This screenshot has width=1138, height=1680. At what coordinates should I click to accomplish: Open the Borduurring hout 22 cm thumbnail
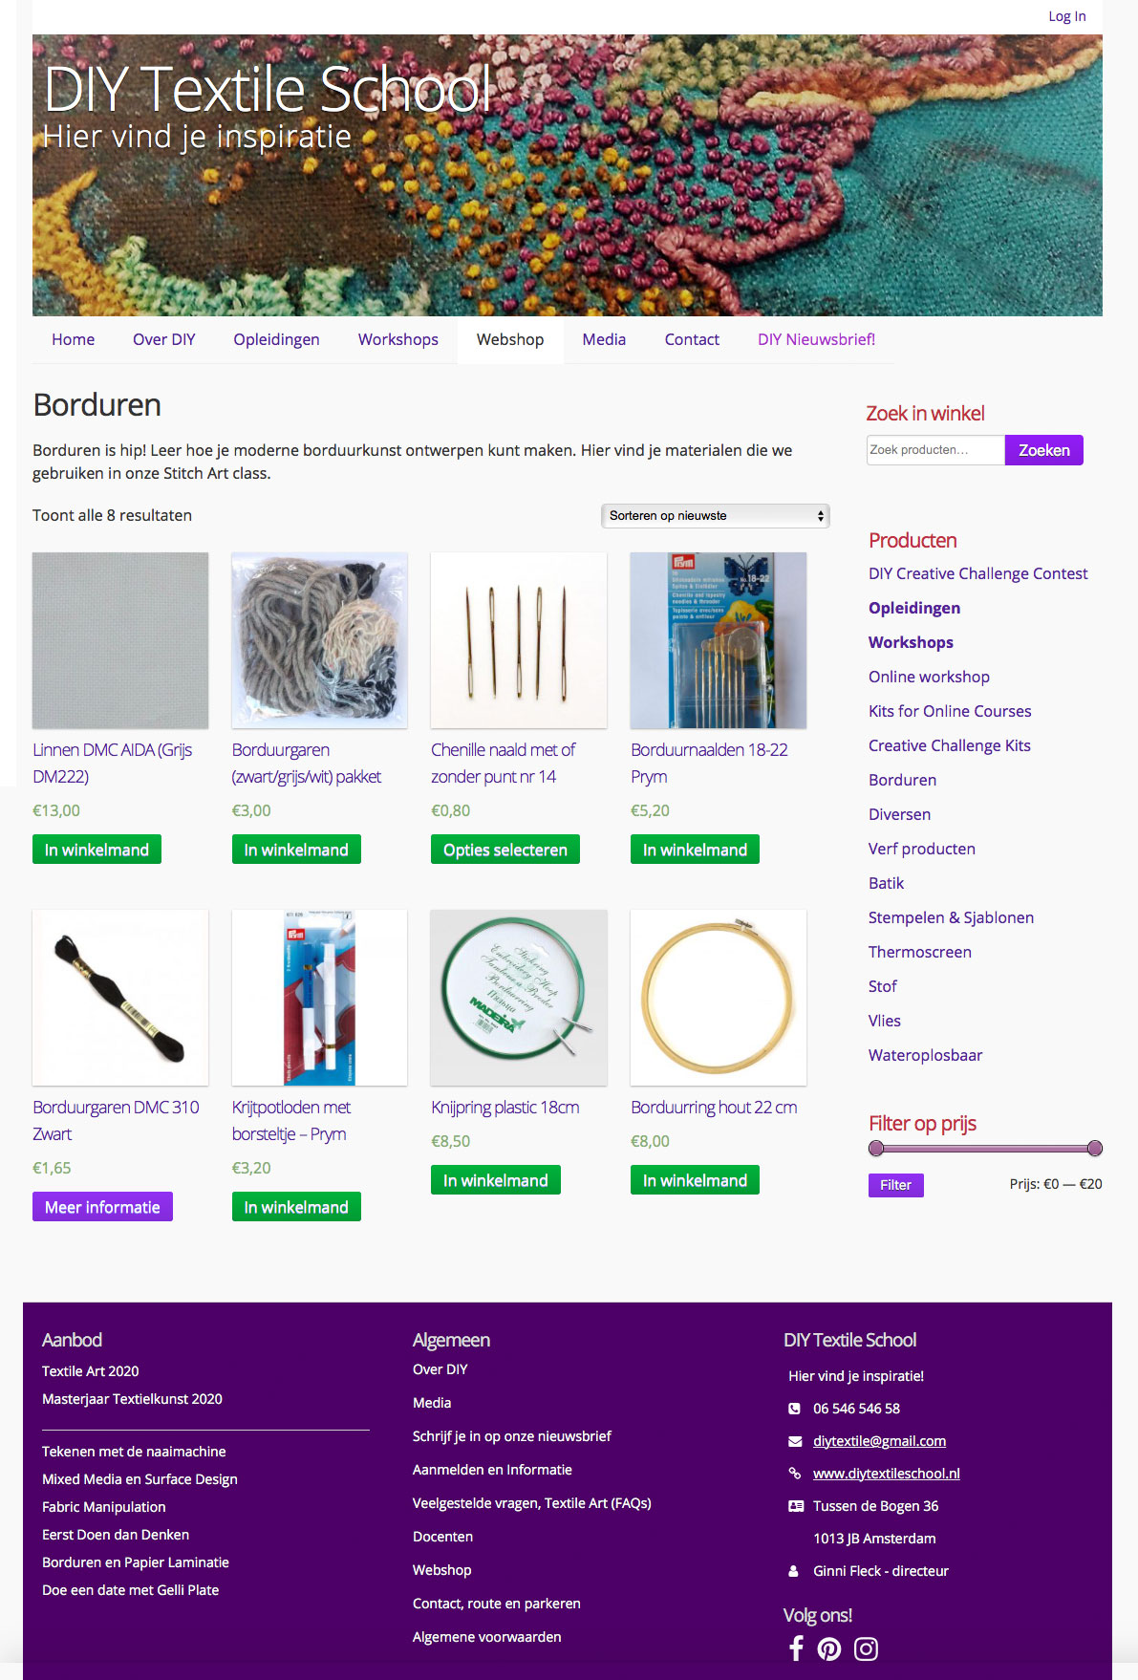(x=719, y=998)
